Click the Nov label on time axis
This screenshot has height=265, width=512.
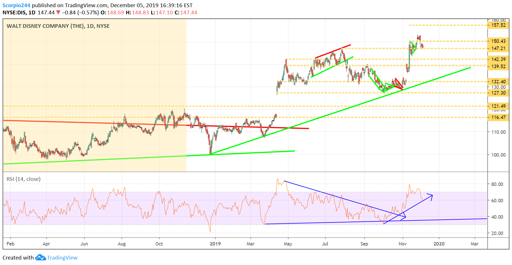coord(403,244)
